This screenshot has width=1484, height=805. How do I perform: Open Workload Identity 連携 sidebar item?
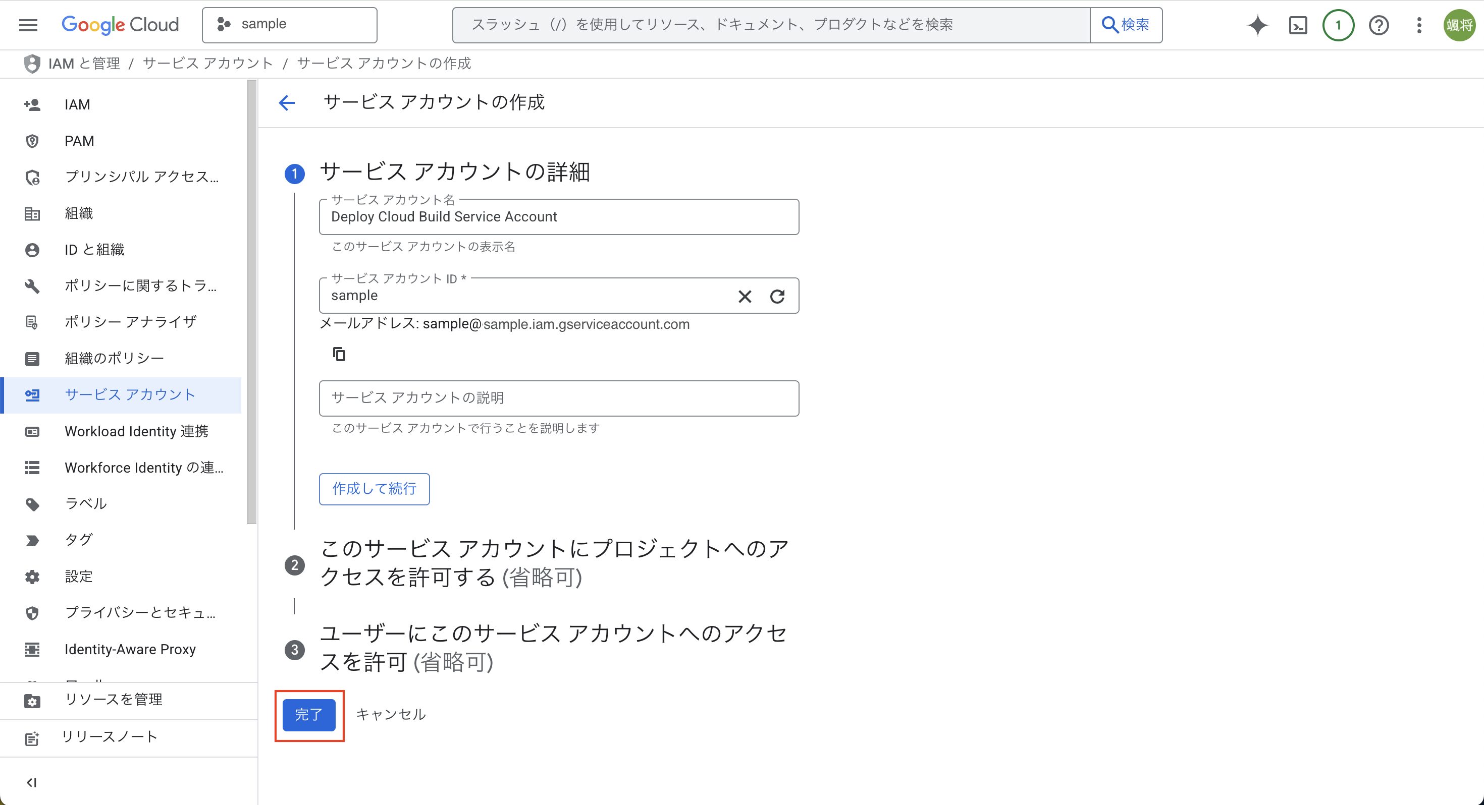pyautogui.click(x=121, y=431)
